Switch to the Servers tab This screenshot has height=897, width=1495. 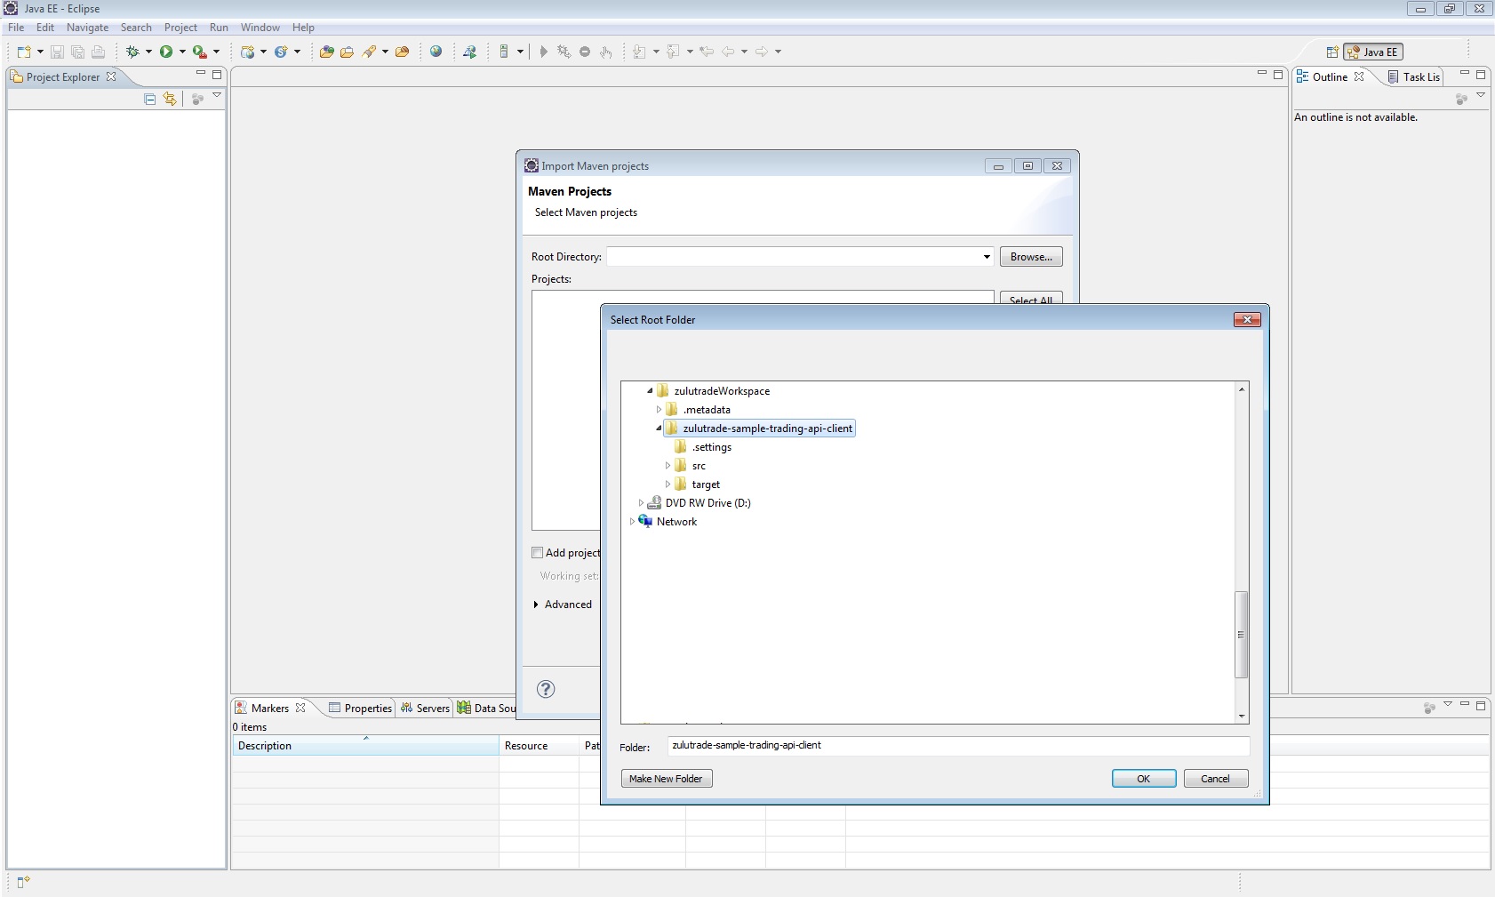coord(426,709)
